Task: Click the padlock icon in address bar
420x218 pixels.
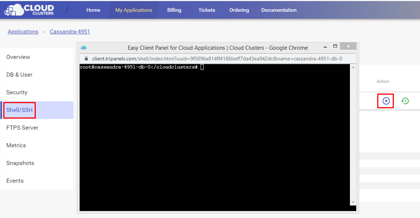Action: (x=86, y=59)
